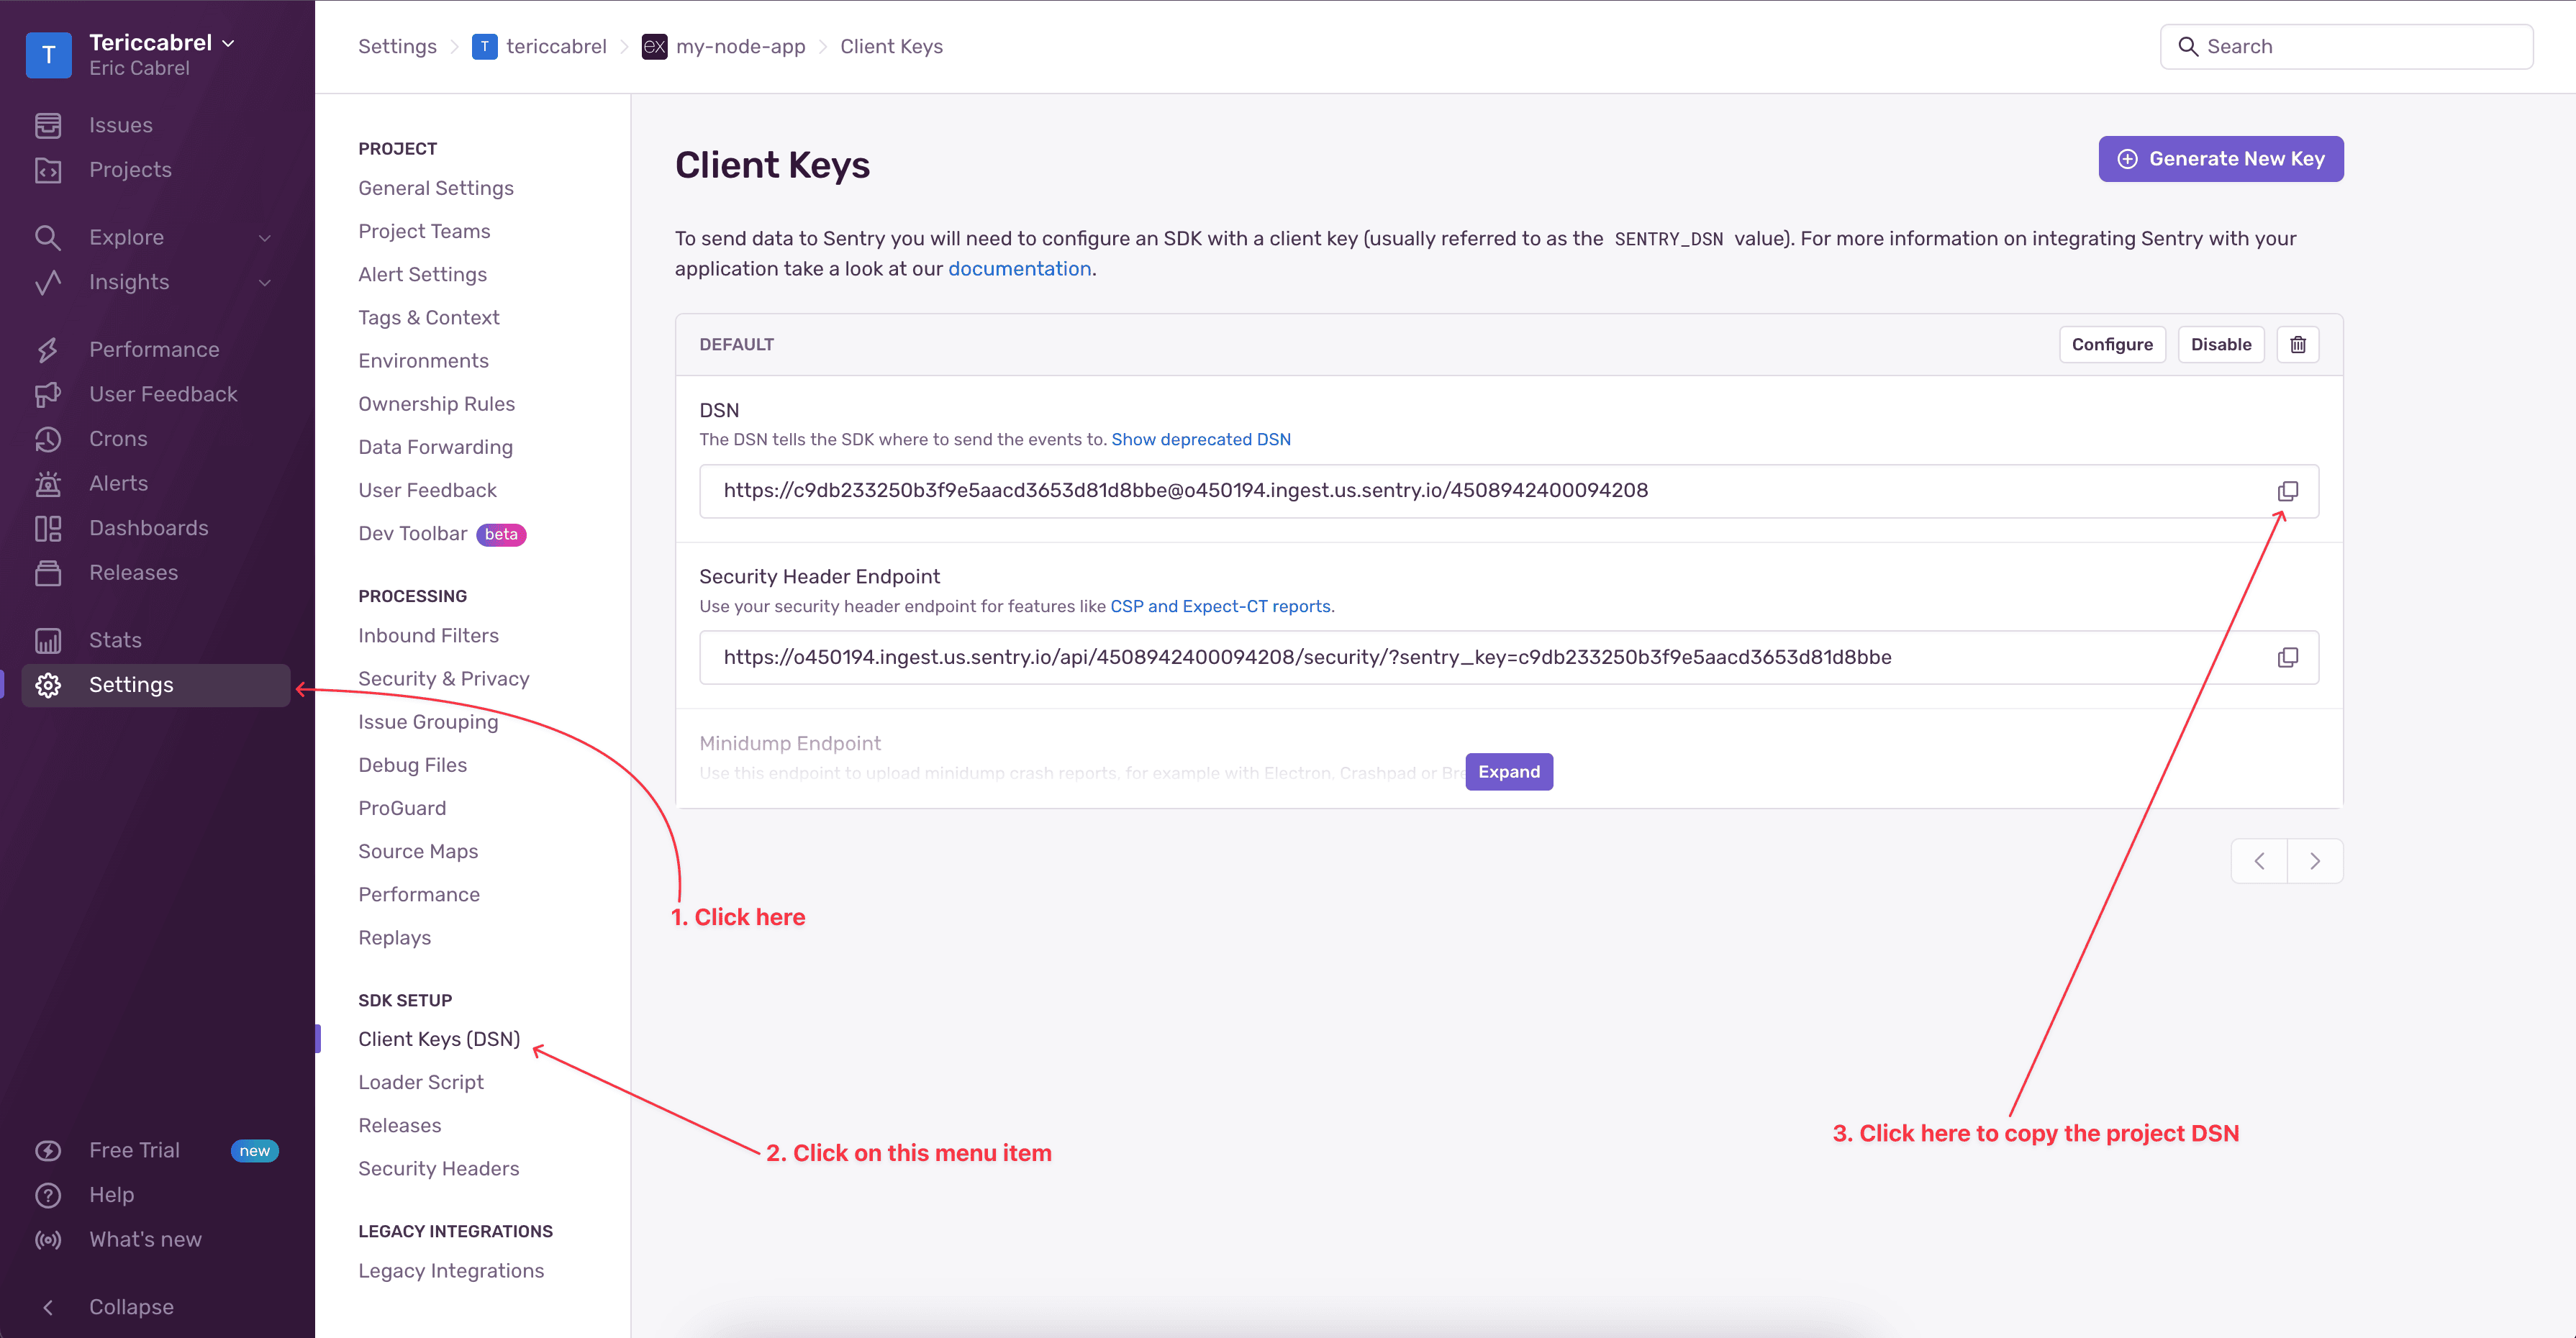Open the Issues panel
This screenshot has width=2576, height=1338.
[x=120, y=124]
